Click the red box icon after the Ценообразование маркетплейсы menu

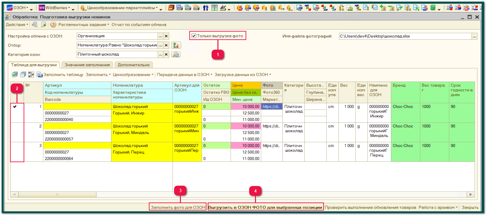point(171,8)
